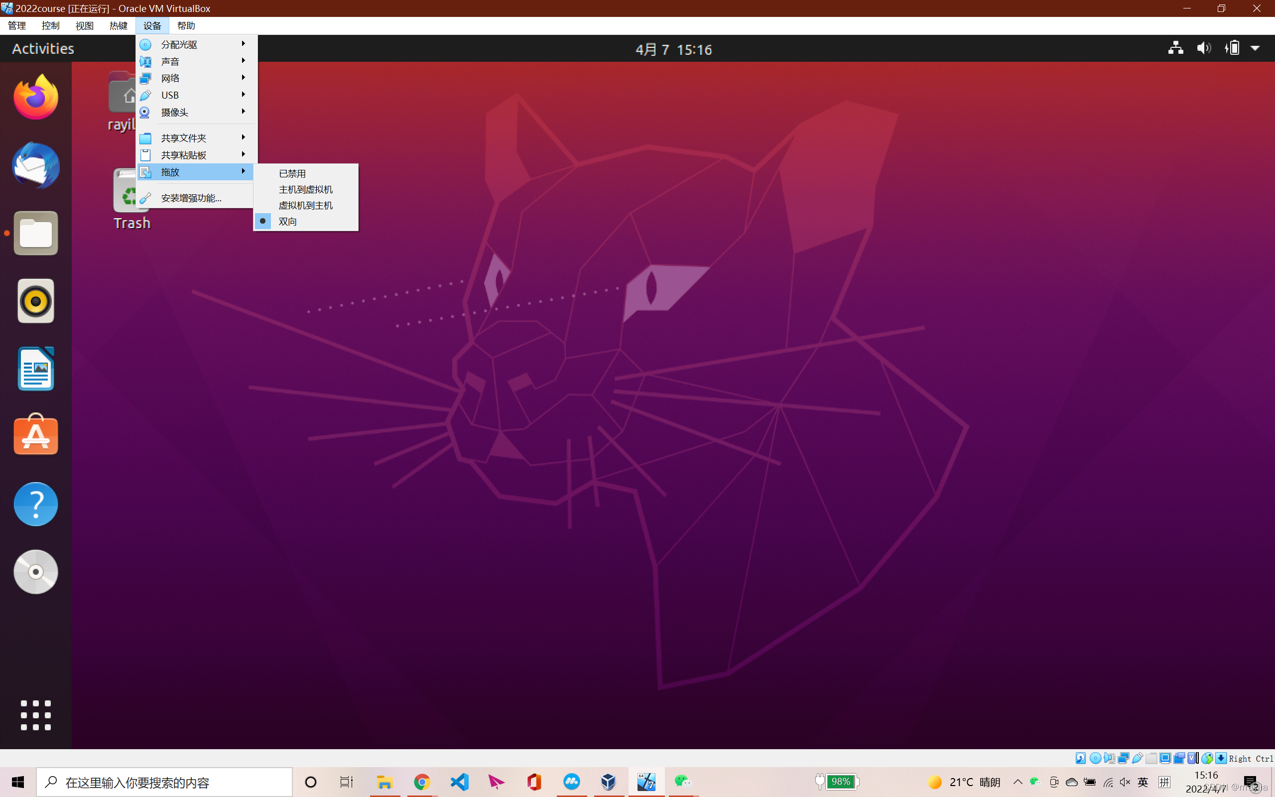
Task: Click the audio status bar indicator
Action: click(1110, 759)
